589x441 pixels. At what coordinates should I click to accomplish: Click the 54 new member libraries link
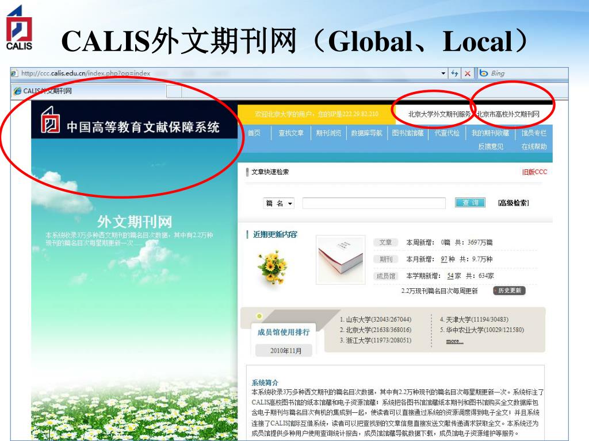(450, 276)
